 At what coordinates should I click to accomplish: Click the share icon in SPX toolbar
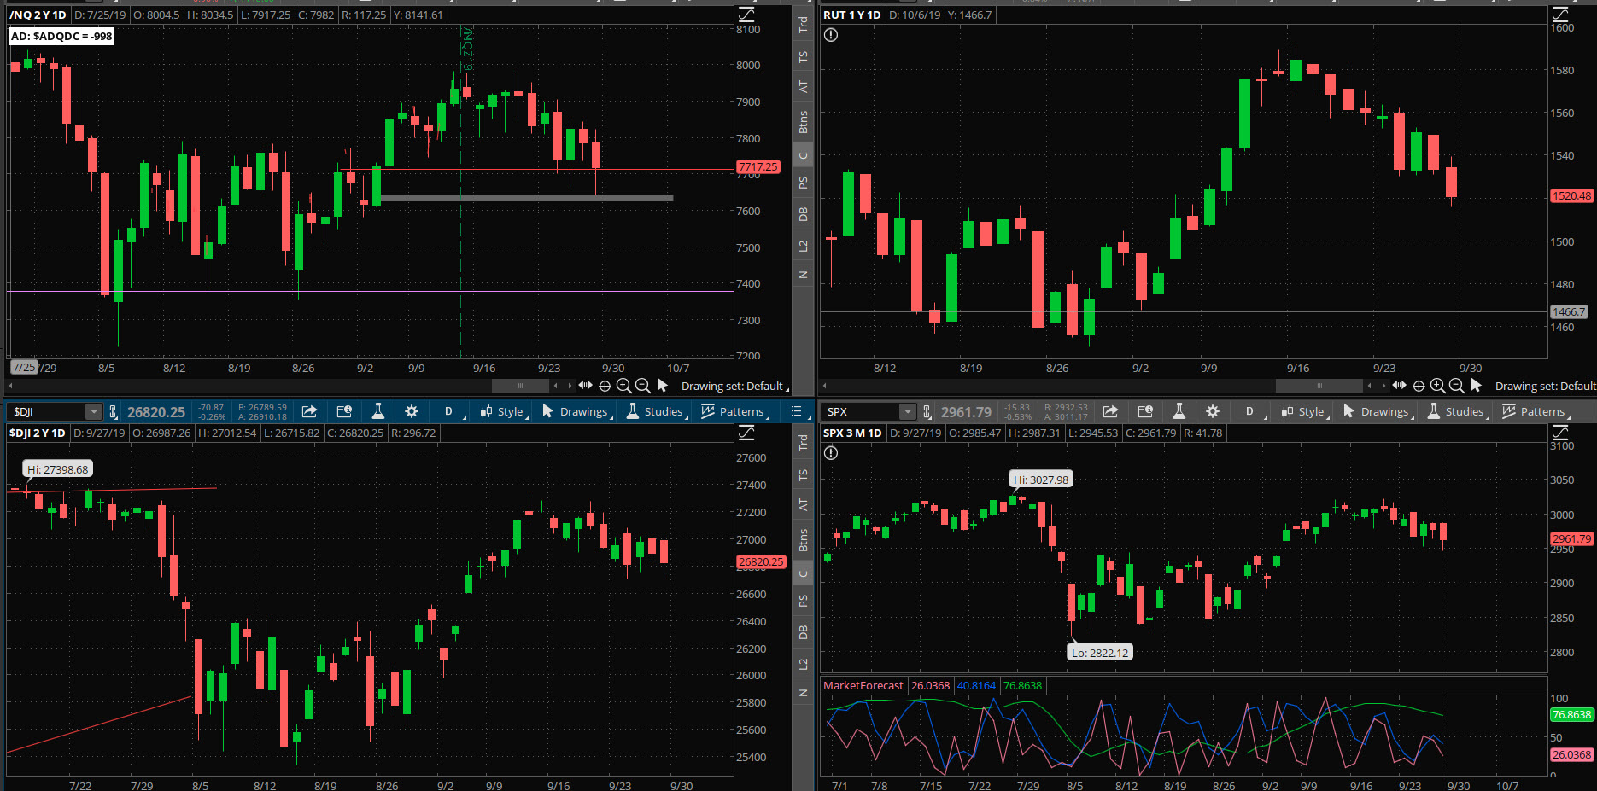1110,411
